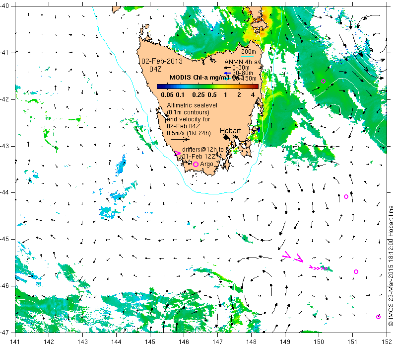Screen dimensions: 397x348
Task: Click the latitude axis label '-43'
Action: click(4, 146)
